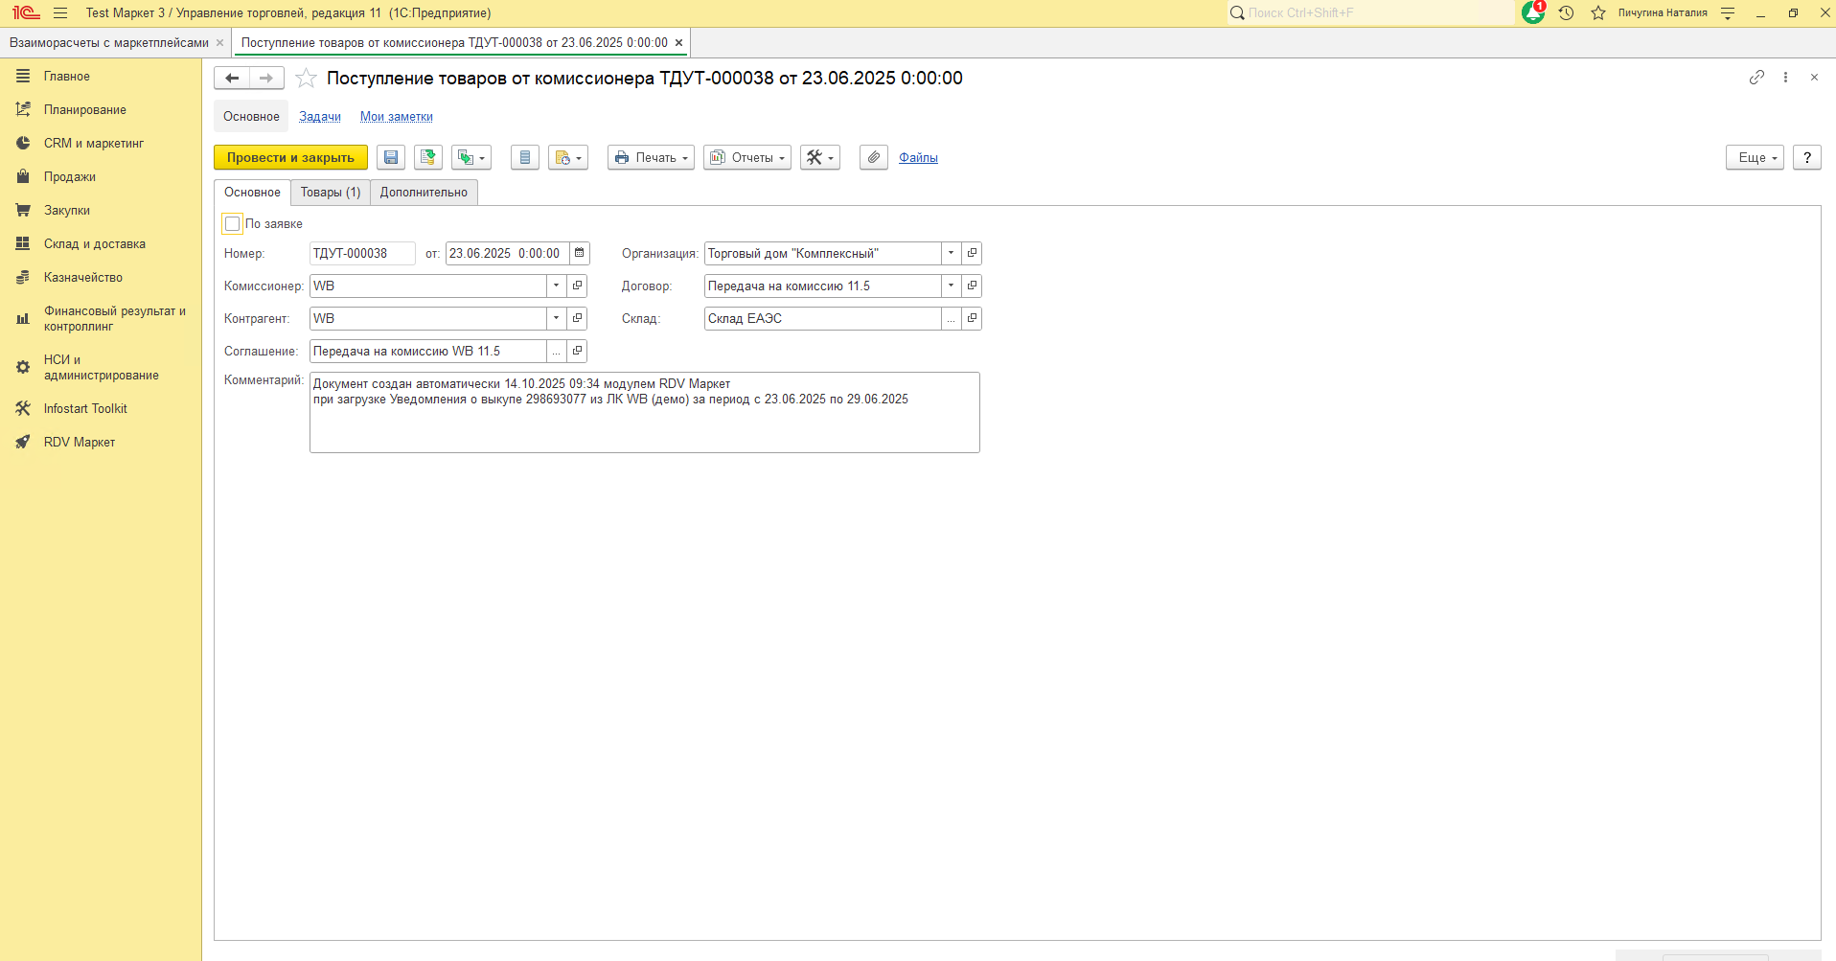Screen dimensions: 1836x961
Task: Open the Склад и доставка section
Action: tap(95, 244)
